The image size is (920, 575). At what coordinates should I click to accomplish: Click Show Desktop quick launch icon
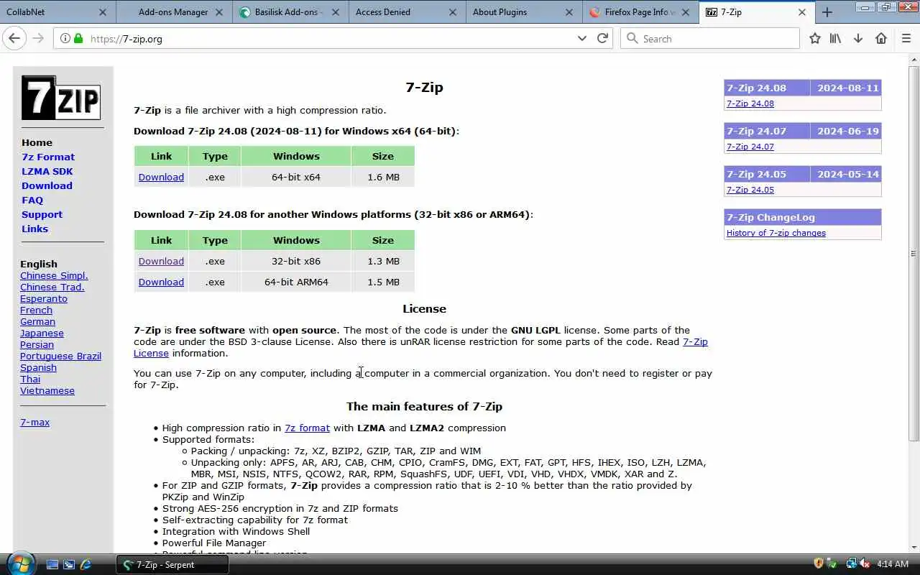(x=52, y=565)
